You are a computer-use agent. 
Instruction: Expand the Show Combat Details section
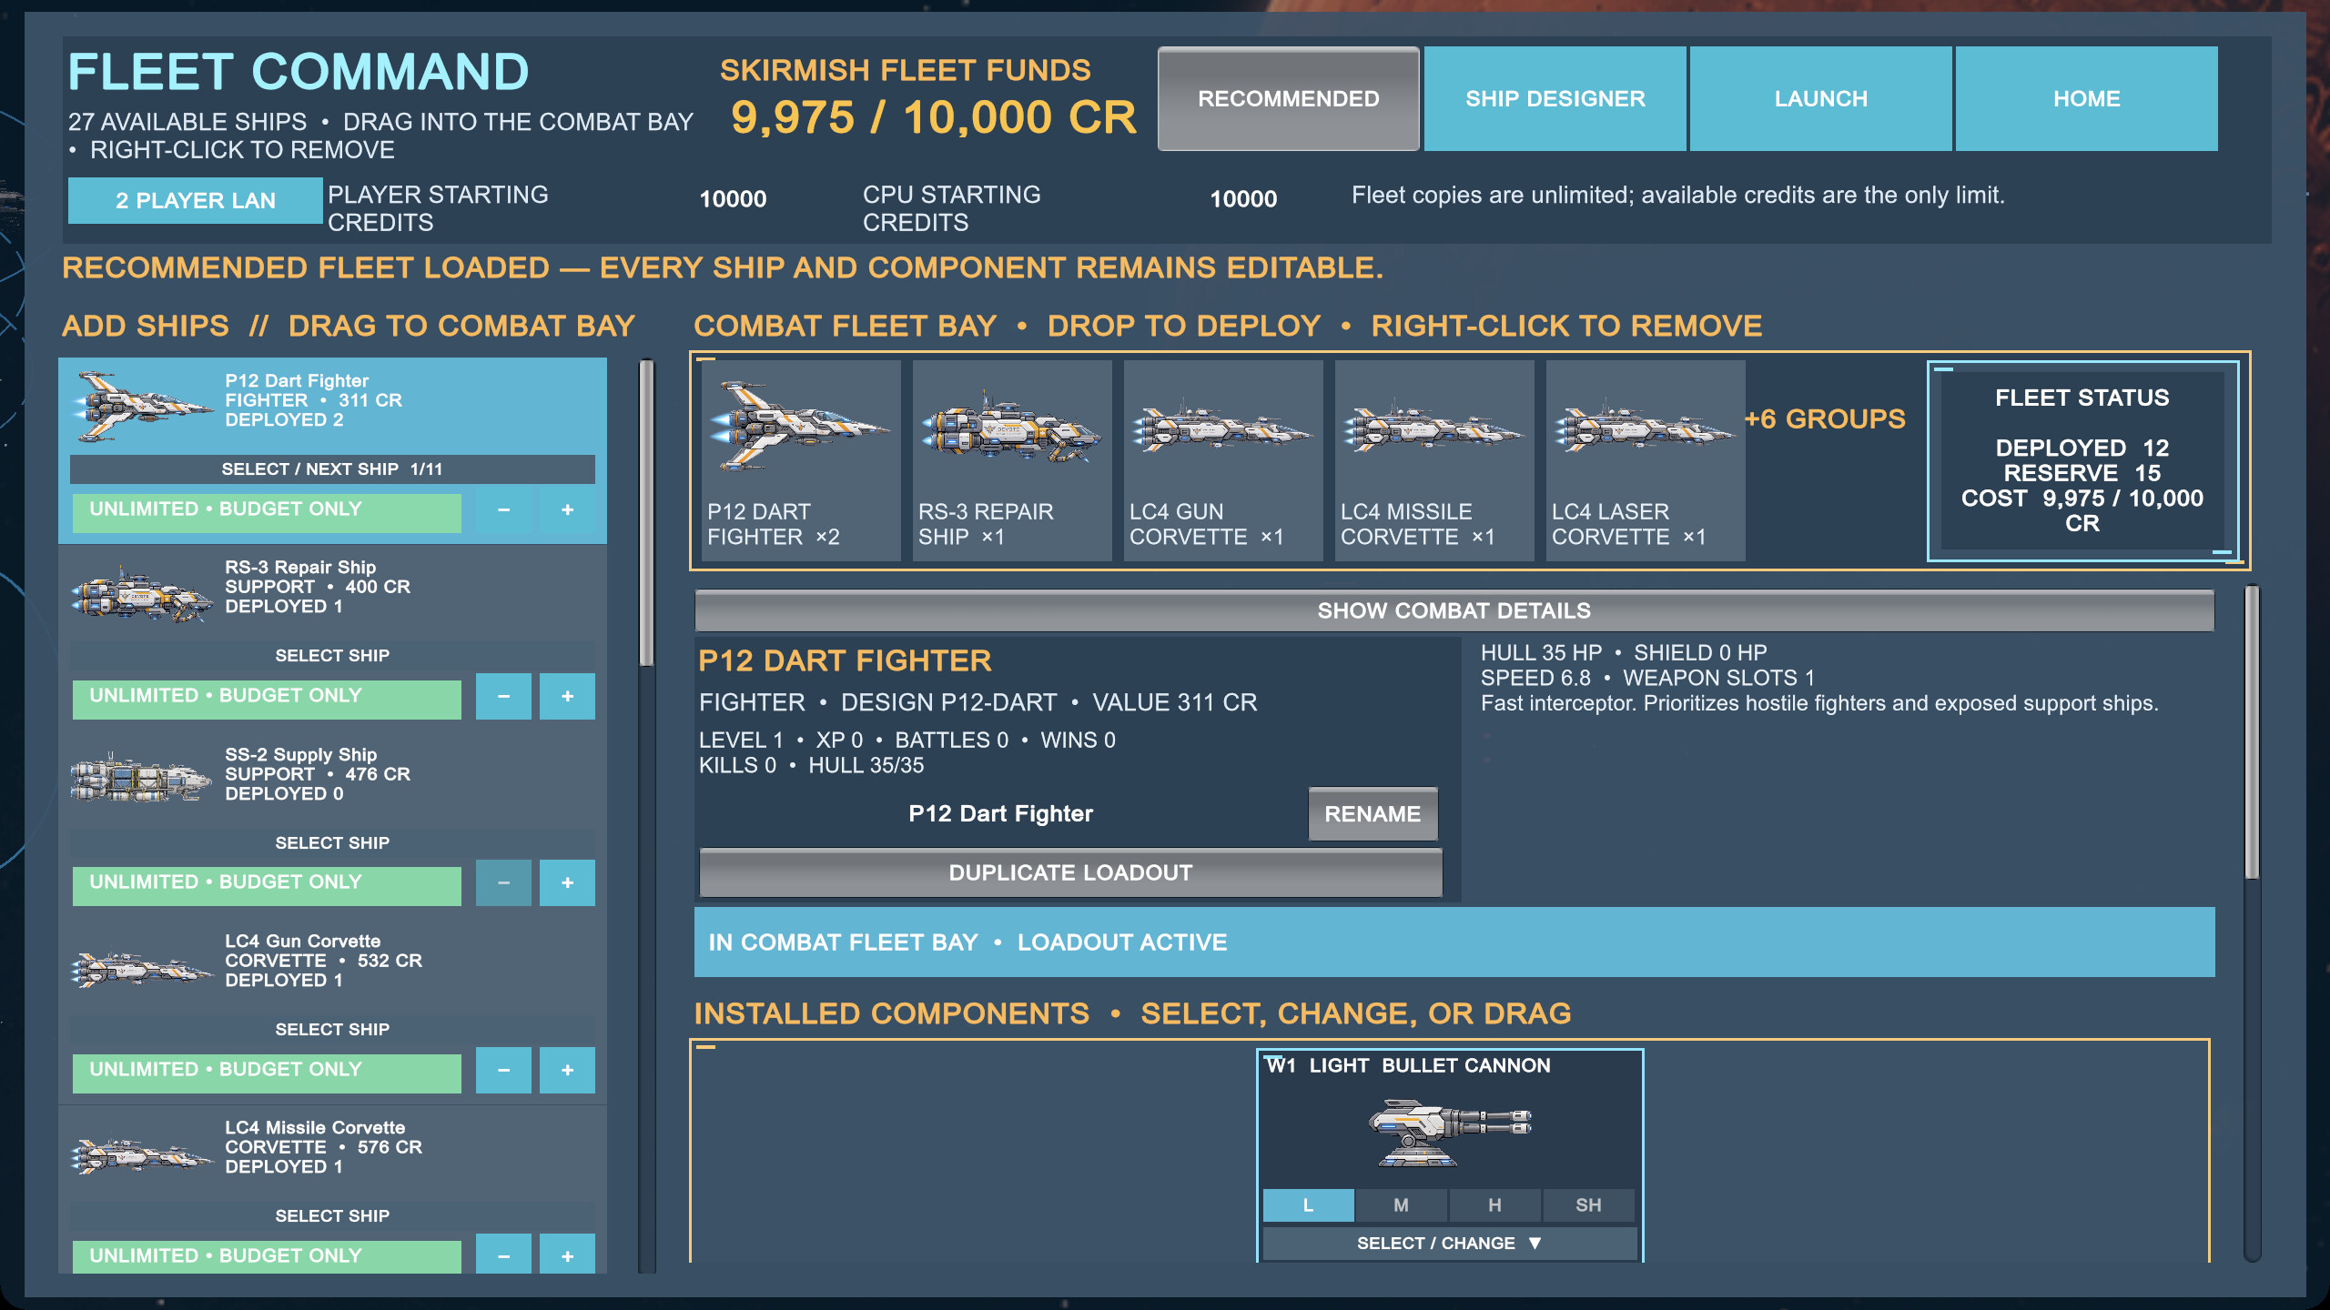[1454, 610]
